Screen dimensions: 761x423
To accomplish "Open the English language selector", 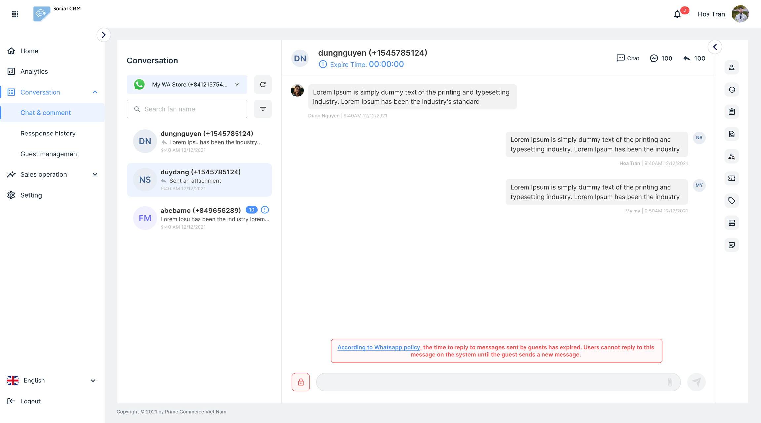I will click(x=52, y=380).
